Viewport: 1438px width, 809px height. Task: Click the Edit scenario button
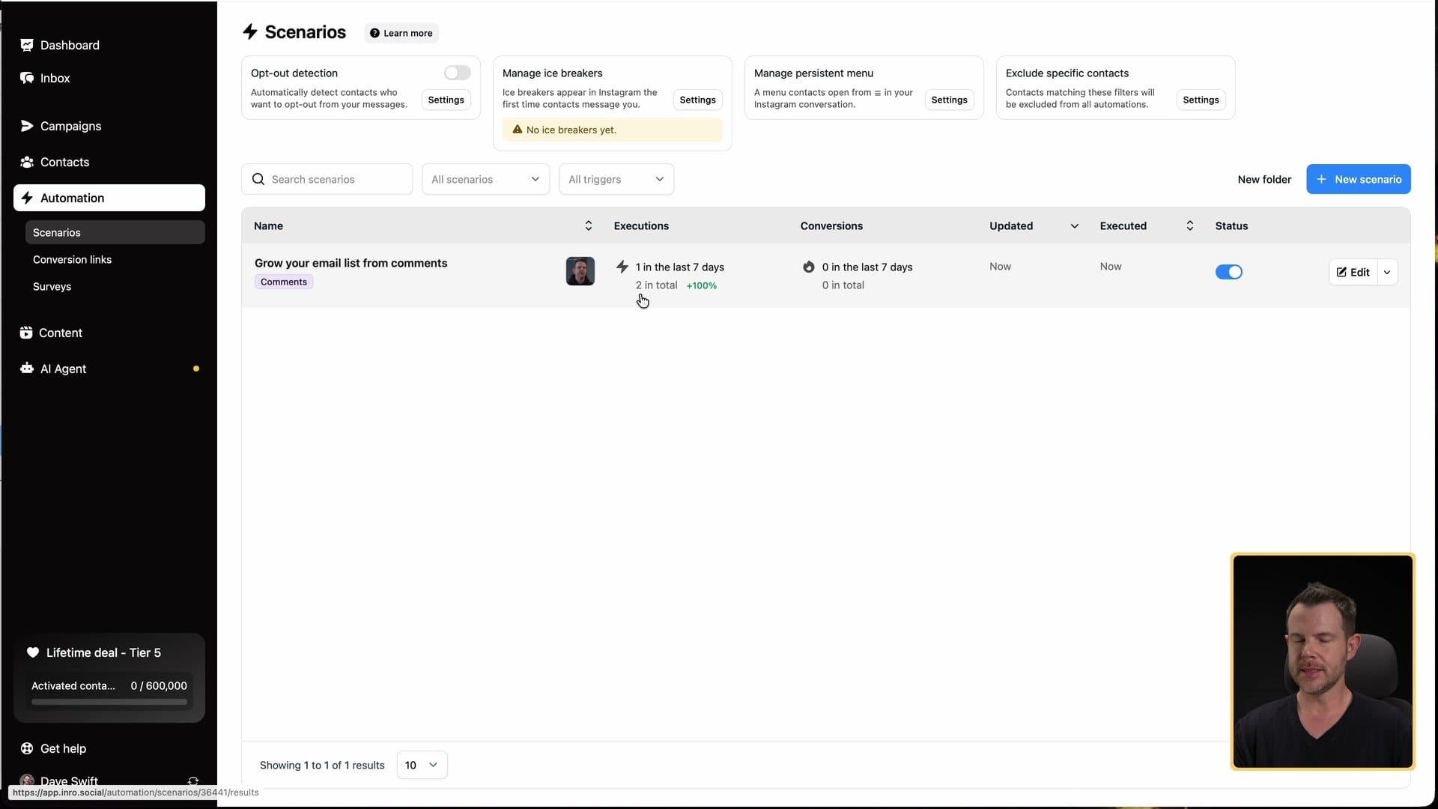pos(1353,272)
